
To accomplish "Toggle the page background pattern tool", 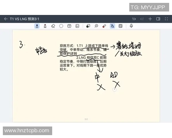I will click(x=120, y=26).
